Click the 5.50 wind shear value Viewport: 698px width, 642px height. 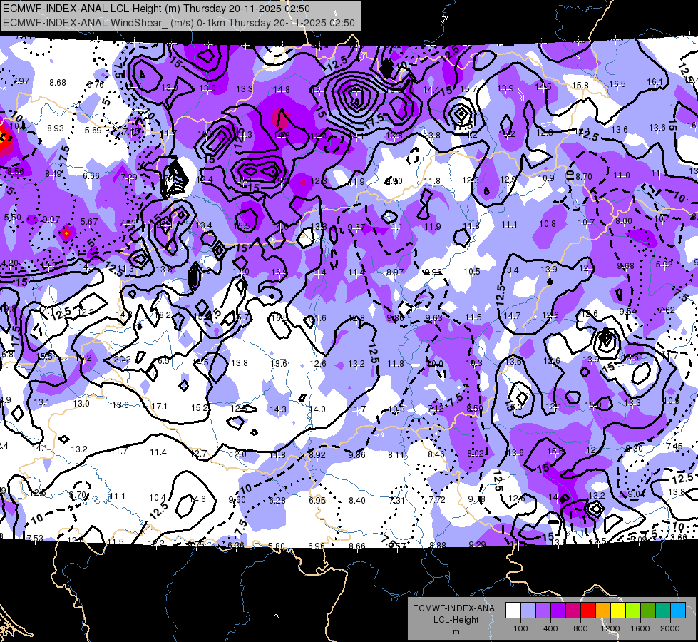point(12,217)
